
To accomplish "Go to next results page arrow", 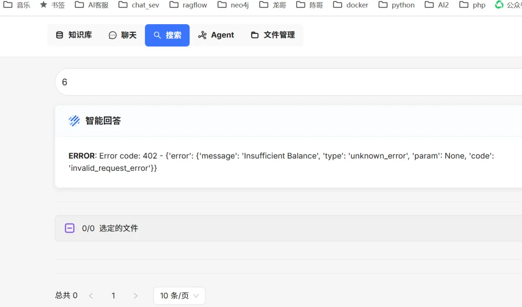I will [135, 296].
